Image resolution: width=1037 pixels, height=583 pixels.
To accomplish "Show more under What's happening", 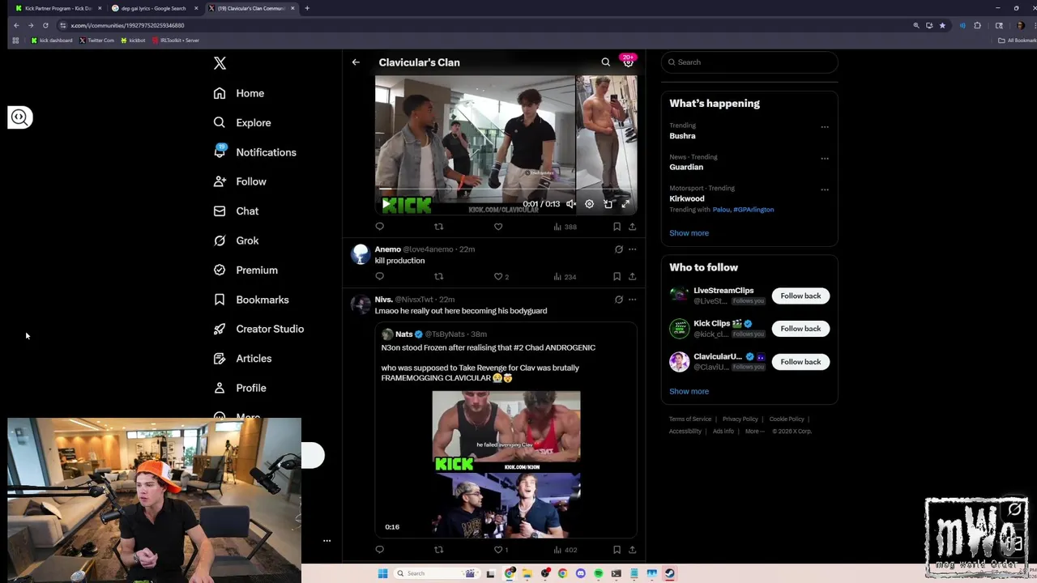I will [689, 233].
